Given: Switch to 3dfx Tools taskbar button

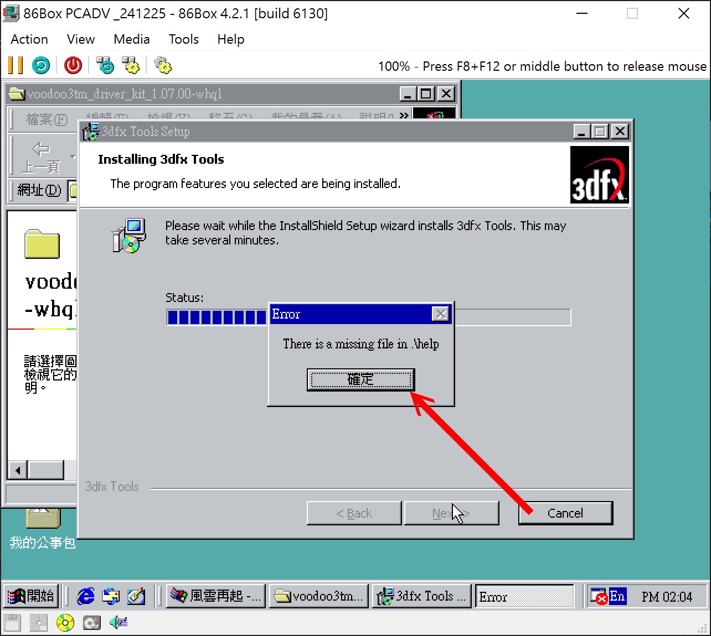Looking at the screenshot, I should coord(422,596).
